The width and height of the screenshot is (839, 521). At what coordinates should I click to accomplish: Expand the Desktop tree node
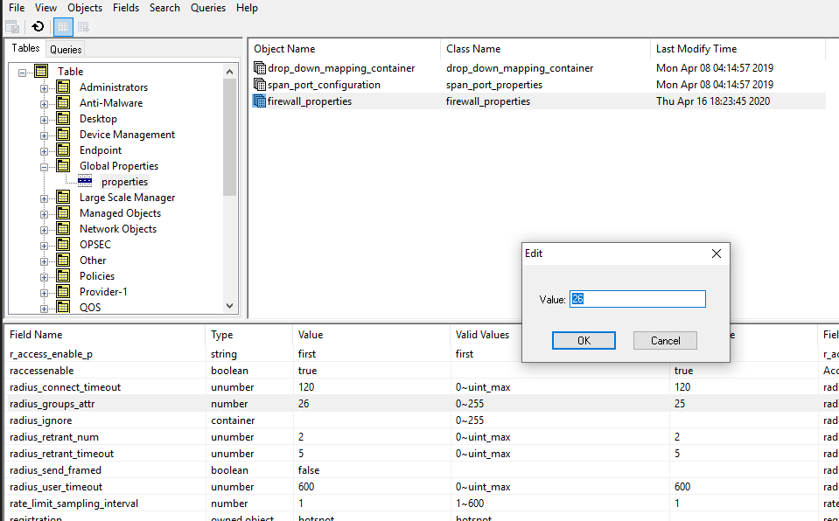coord(44,120)
